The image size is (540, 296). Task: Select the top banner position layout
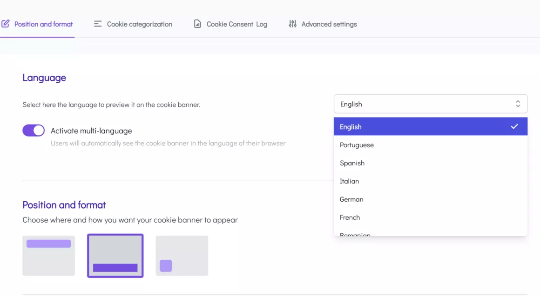(x=49, y=256)
